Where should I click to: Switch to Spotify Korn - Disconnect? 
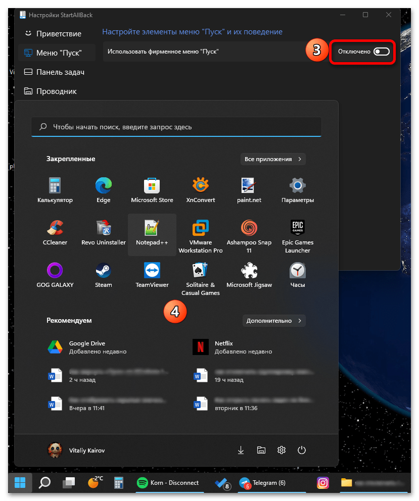tap(169, 482)
